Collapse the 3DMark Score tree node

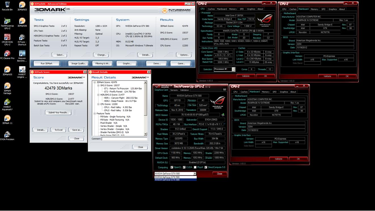pos(95,82)
